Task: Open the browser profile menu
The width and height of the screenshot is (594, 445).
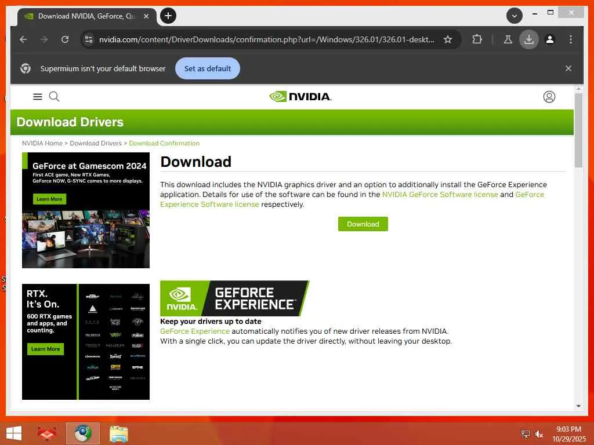Action: click(x=550, y=39)
